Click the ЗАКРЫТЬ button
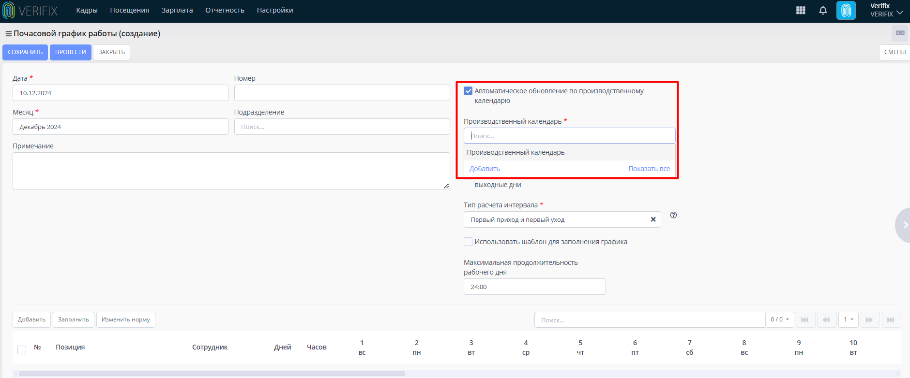This screenshot has height=378, width=910. 112,52
